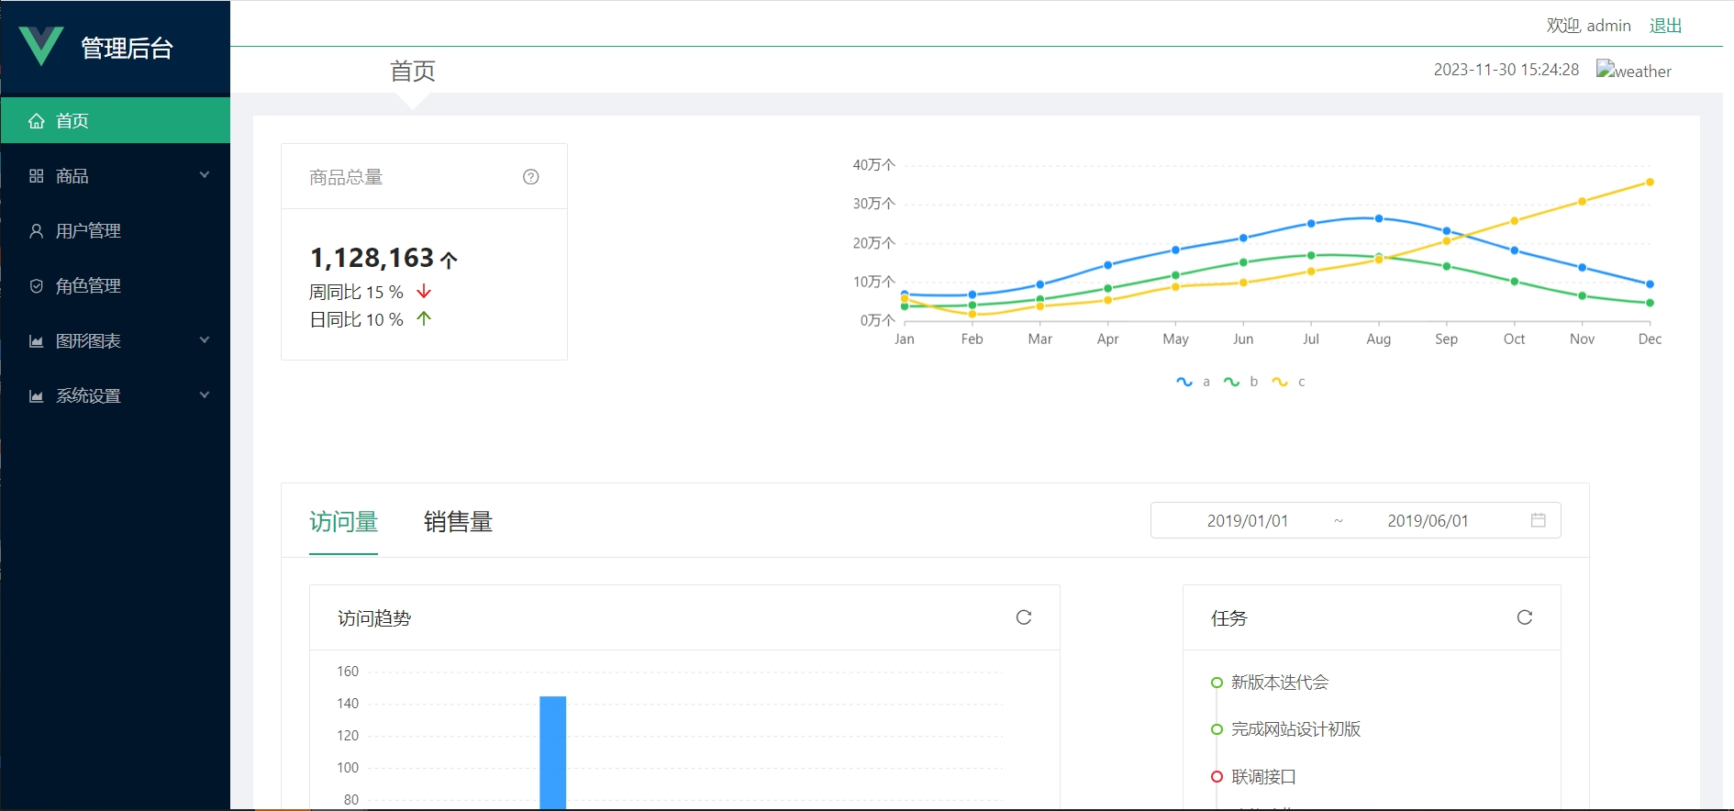
Task: Click the green Nov data point
Action: pyautogui.click(x=1582, y=295)
